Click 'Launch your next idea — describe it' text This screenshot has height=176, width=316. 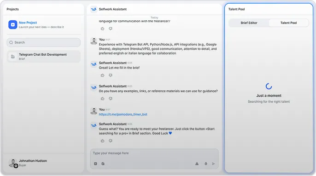41,27
